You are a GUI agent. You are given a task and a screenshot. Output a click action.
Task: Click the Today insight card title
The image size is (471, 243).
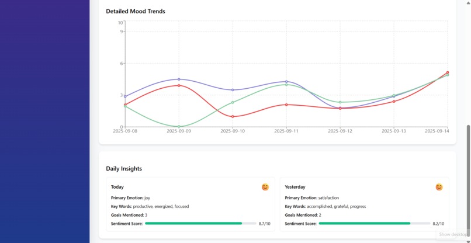pos(117,187)
